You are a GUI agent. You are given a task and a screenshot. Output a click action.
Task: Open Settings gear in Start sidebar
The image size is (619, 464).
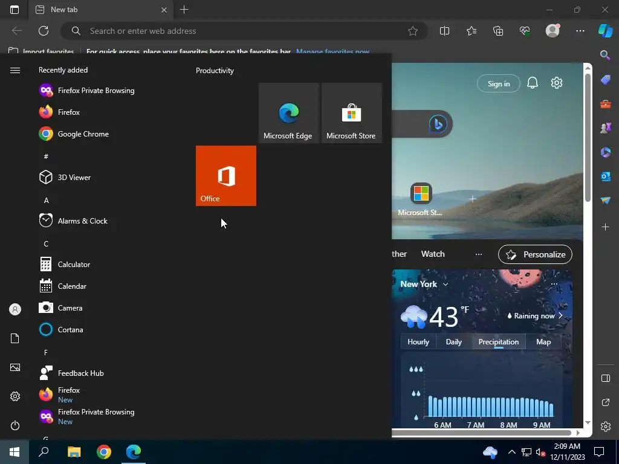point(15,396)
